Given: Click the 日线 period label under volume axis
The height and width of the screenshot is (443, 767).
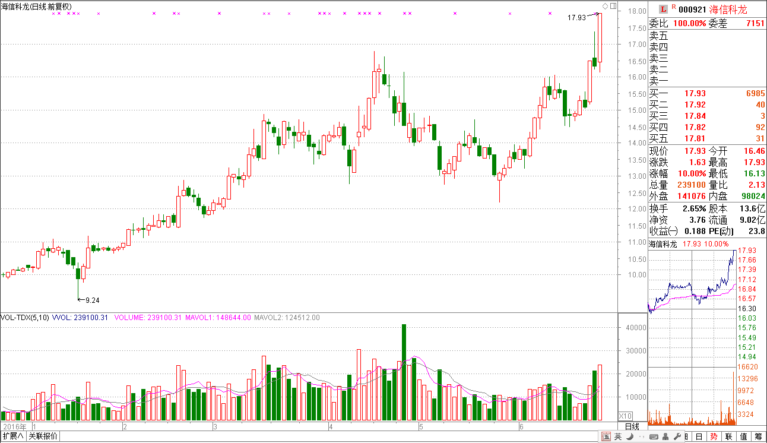Looking at the screenshot, I should tap(632, 426).
